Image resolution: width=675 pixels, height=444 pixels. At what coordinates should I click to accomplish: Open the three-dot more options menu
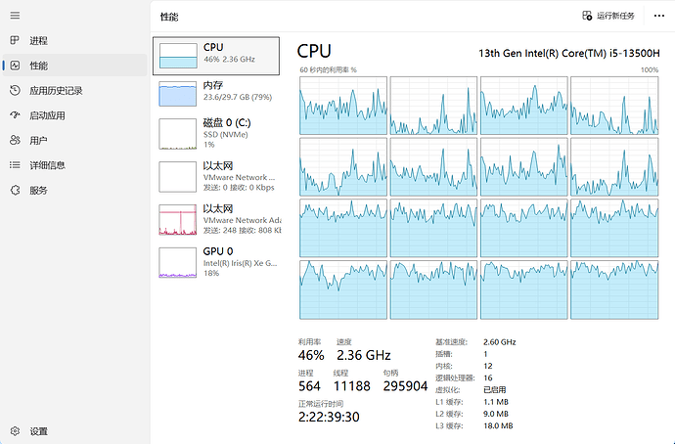point(659,16)
